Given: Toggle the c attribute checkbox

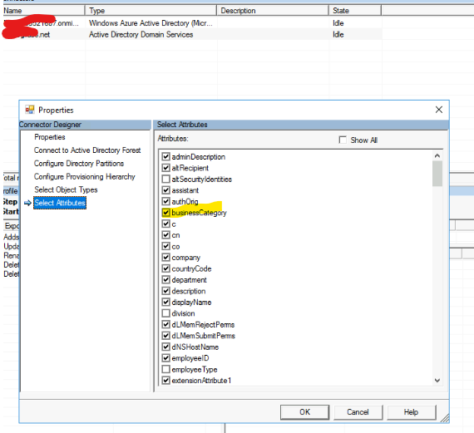Looking at the screenshot, I should pyautogui.click(x=165, y=224).
